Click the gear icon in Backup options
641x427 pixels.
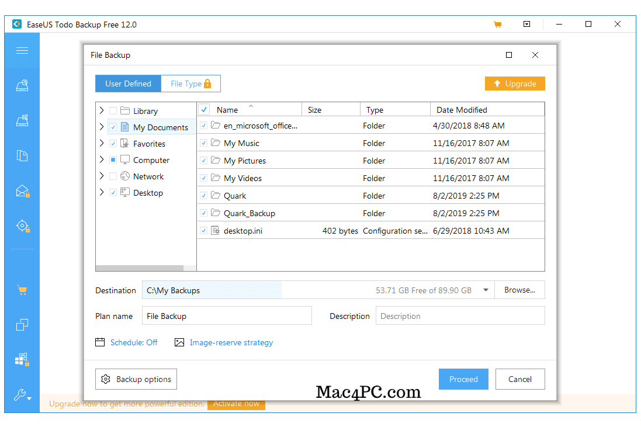pyautogui.click(x=106, y=379)
